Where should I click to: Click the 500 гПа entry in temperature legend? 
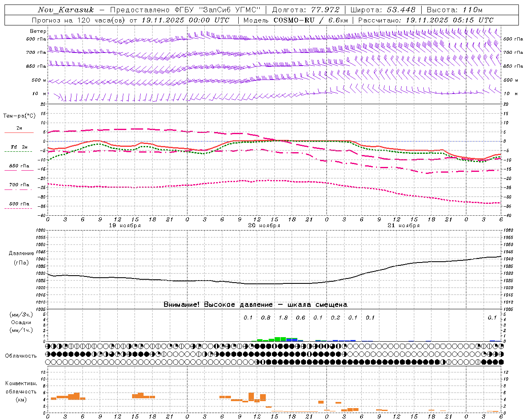(19, 204)
